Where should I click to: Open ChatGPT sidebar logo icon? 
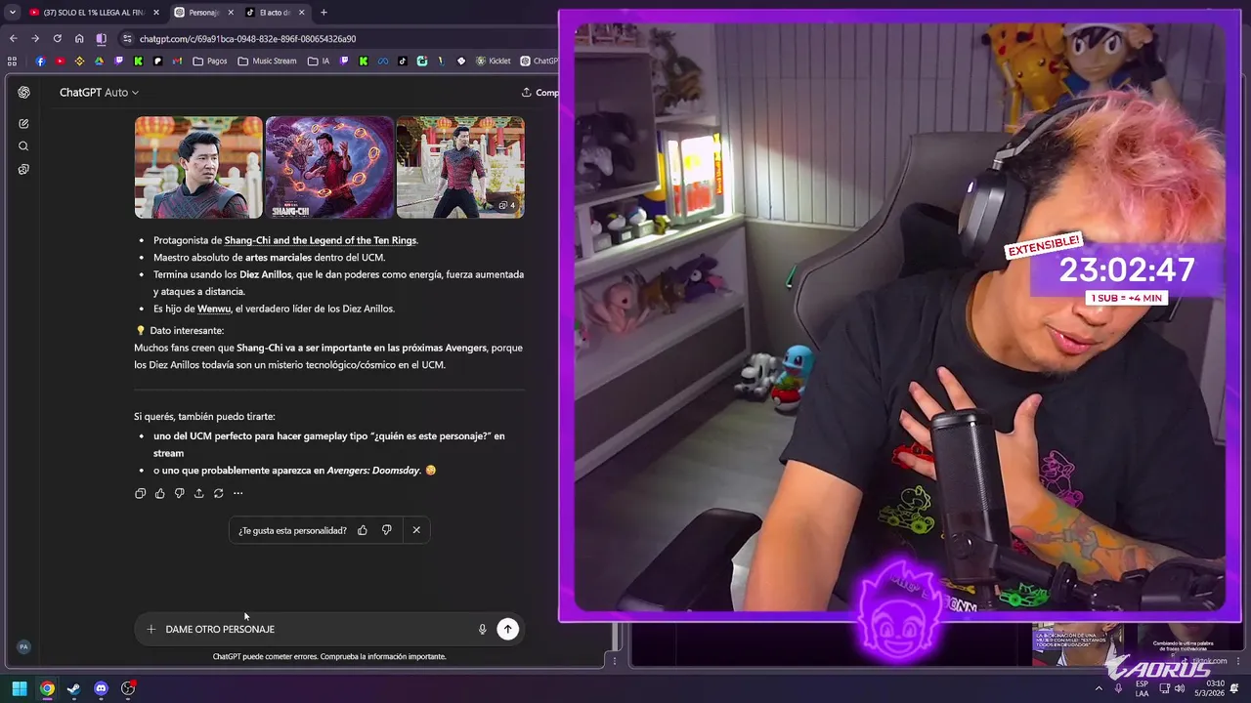coord(23,92)
